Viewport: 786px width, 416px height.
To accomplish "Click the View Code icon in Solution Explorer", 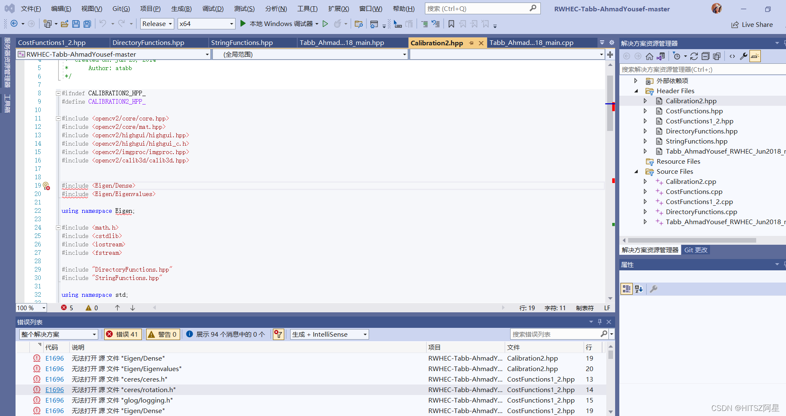I will [732, 56].
